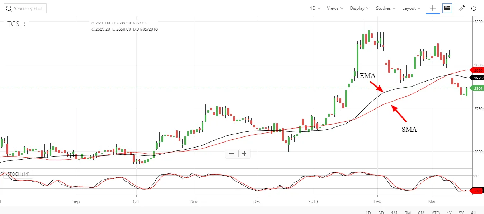Expand the Views dropdown

click(x=335, y=8)
